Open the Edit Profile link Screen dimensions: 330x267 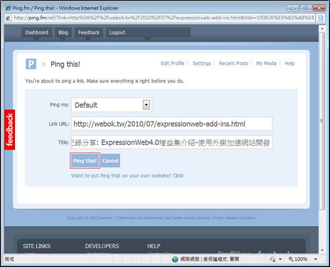pyautogui.click(x=173, y=63)
